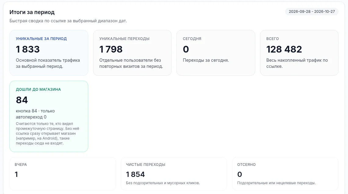Select the "Чистые переходы" card label
The width and height of the screenshot is (348, 194).
click(x=146, y=165)
